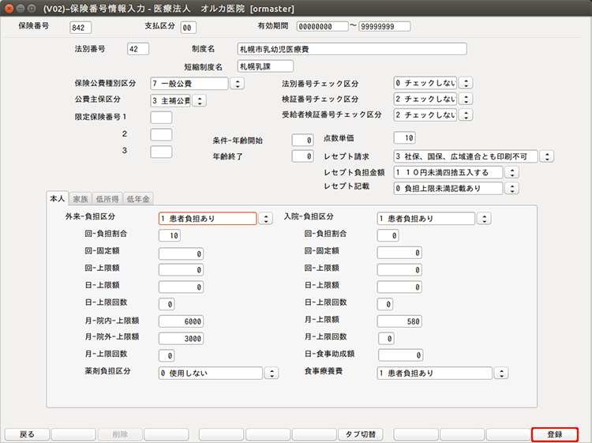Click the 限定保険番号 3 input field

click(161, 152)
